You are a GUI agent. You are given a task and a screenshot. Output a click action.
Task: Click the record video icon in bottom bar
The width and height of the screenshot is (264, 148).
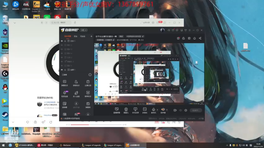tap(175, 110)
